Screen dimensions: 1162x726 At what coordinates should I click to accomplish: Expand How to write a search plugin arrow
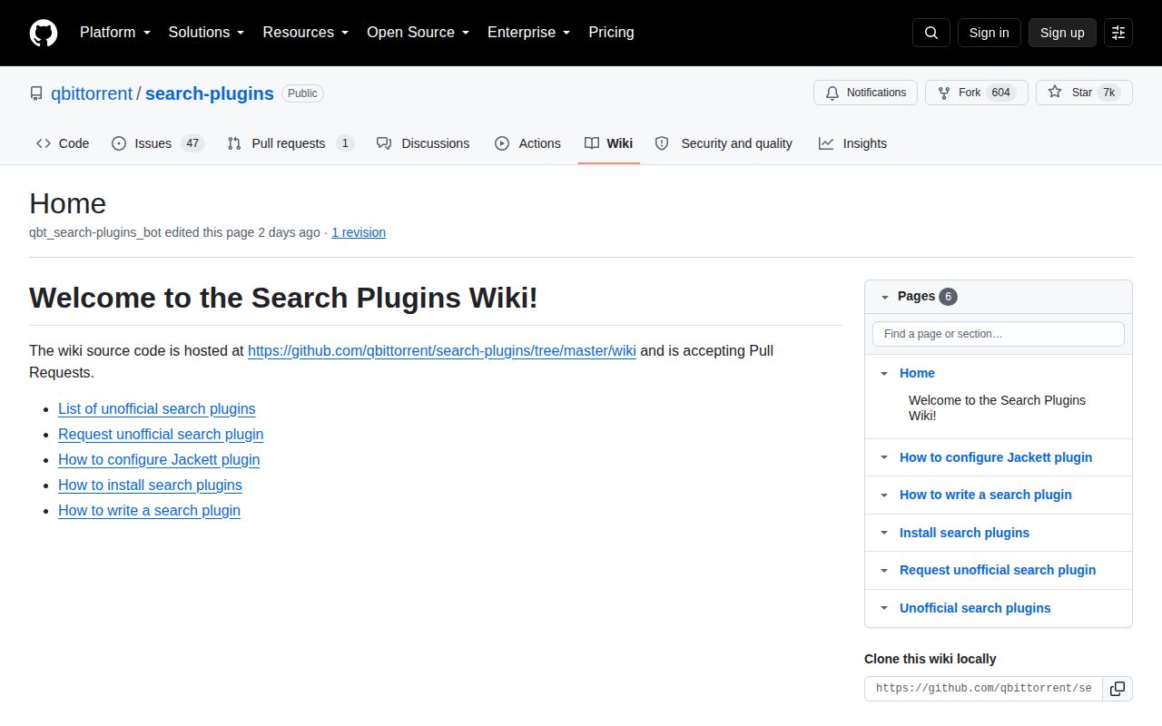(x=884, y=495)
